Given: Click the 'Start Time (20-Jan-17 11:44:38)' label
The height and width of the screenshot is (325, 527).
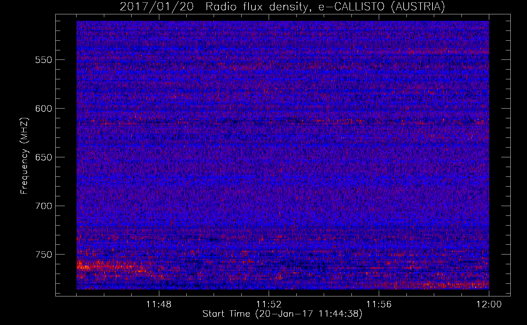Looking at the screenshot, I should [282, 314].
